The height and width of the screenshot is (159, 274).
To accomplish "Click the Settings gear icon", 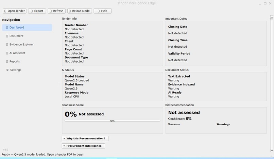I will (7, 70).
